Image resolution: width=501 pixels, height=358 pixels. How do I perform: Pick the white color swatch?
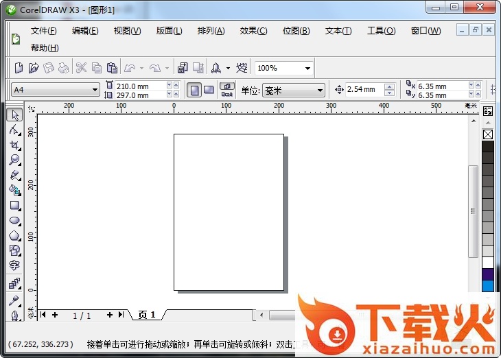488,263
